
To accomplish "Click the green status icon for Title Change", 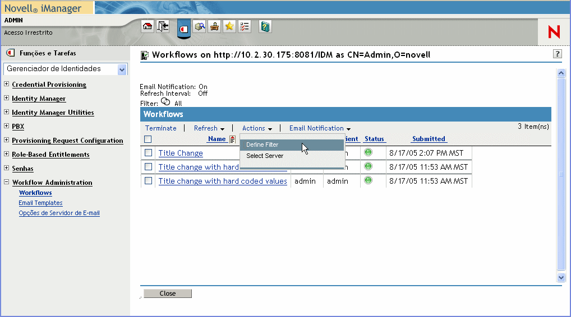I will click(x=368, y=152).
